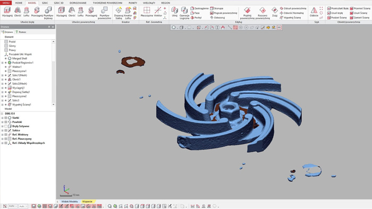Toggle visibility checkbox for Szkice

tap(6, 130)
